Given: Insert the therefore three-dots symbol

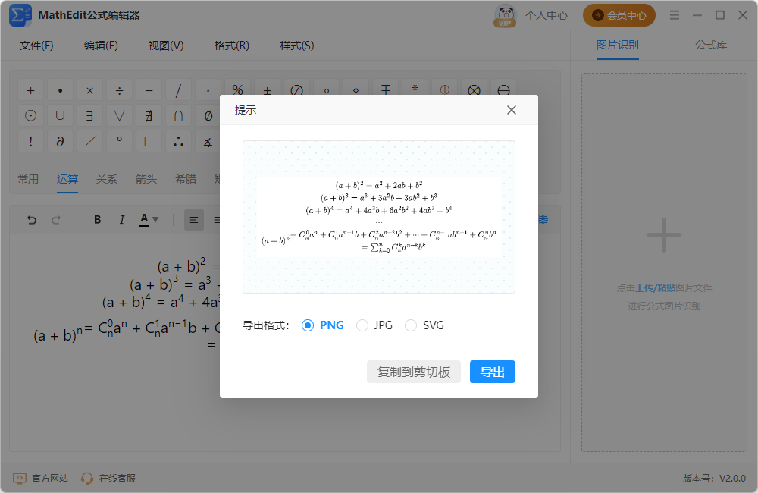Looking at the screenshot, I should click(178, 141).
